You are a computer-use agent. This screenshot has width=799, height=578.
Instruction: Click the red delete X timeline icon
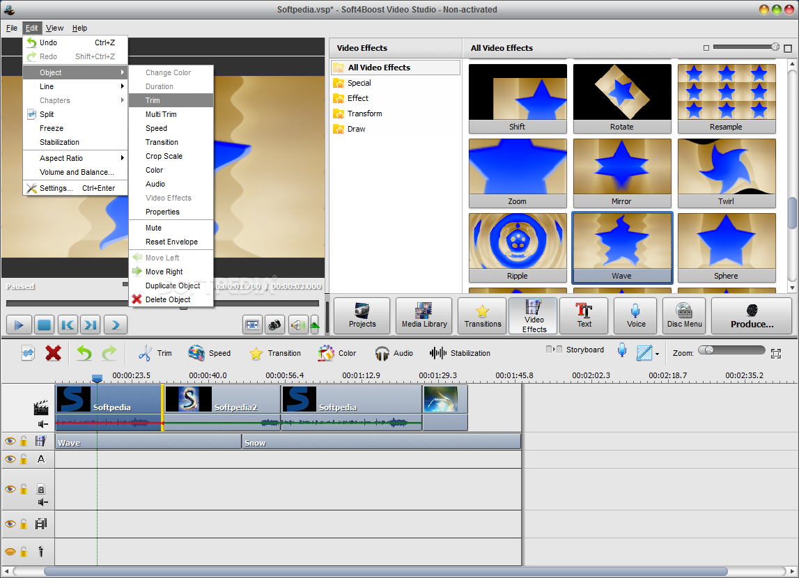click(53, 353)
